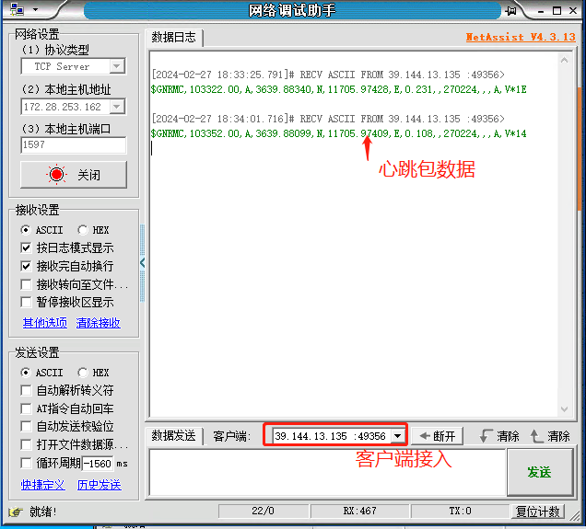Click the log scrollbar down arrow
The width and height of the screenshot is (586, 529).
(564, 409)
